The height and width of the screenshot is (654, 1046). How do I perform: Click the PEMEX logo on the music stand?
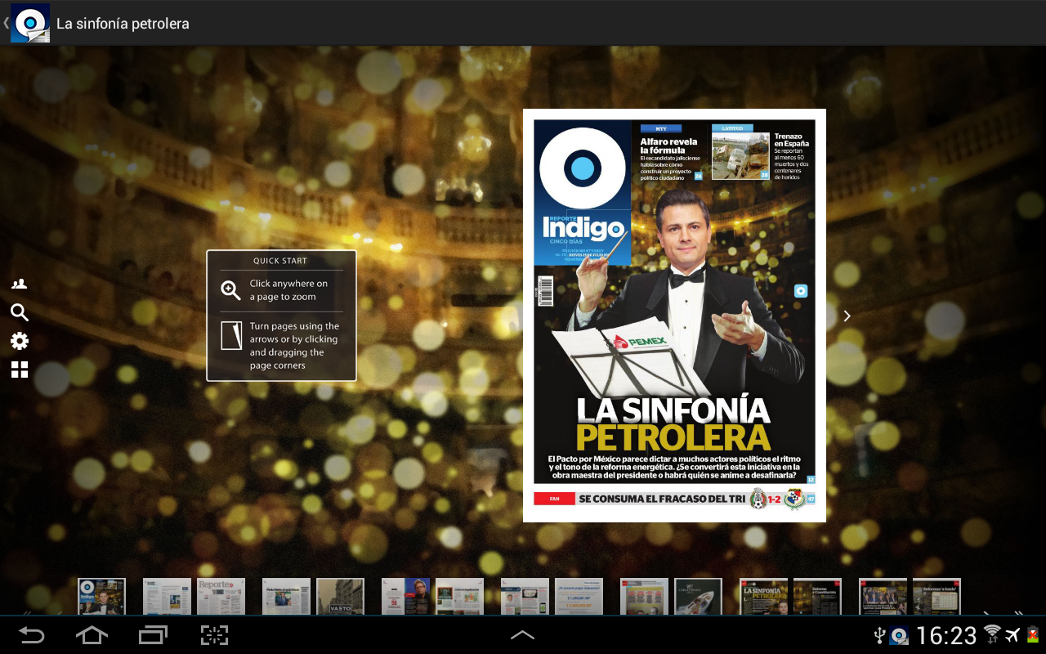coord(641,341)
